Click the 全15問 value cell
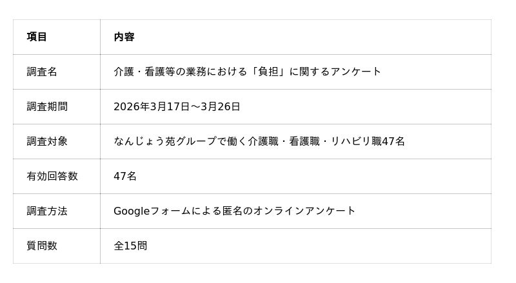The width and height of the screenshot is (516, 283). [130, 246]
